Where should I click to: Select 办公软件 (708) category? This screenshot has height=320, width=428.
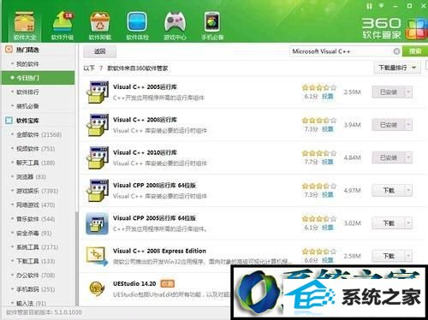pos(38,276)
